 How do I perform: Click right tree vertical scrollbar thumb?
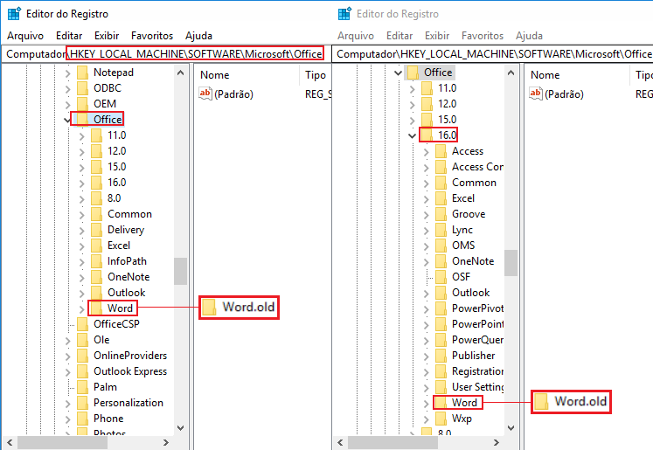click(x=511, y=263)
